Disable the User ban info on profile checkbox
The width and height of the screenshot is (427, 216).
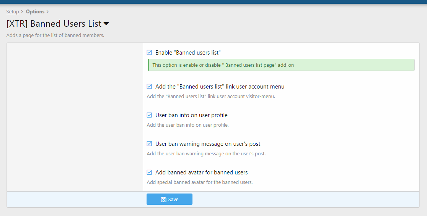(150, 115)
